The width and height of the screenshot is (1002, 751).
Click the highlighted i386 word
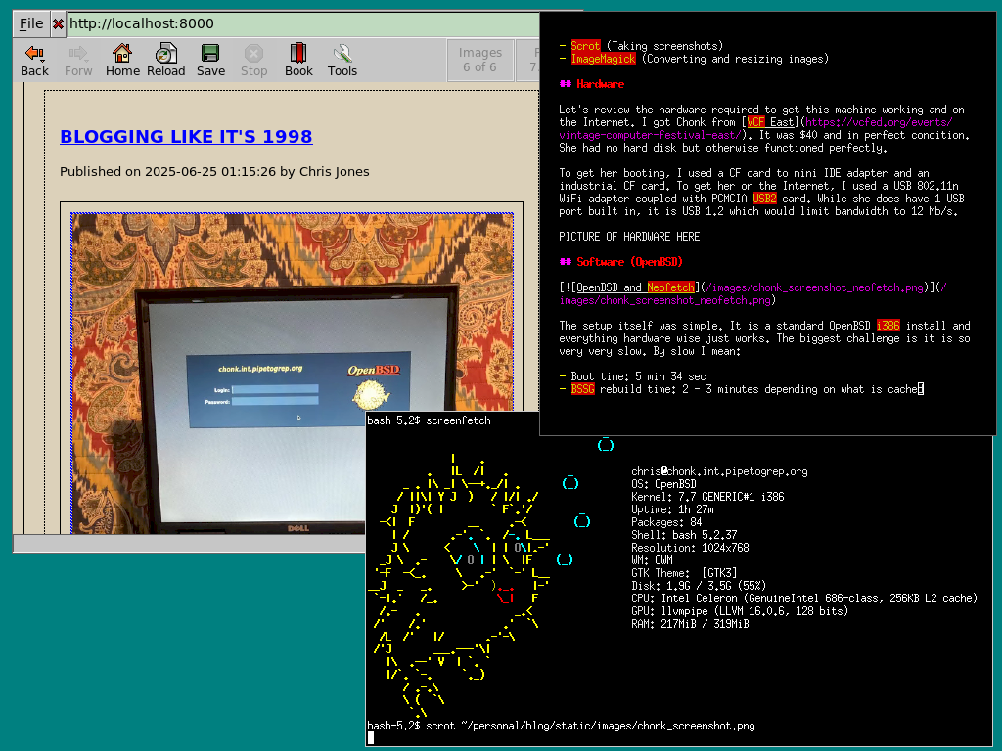(888, 326)
